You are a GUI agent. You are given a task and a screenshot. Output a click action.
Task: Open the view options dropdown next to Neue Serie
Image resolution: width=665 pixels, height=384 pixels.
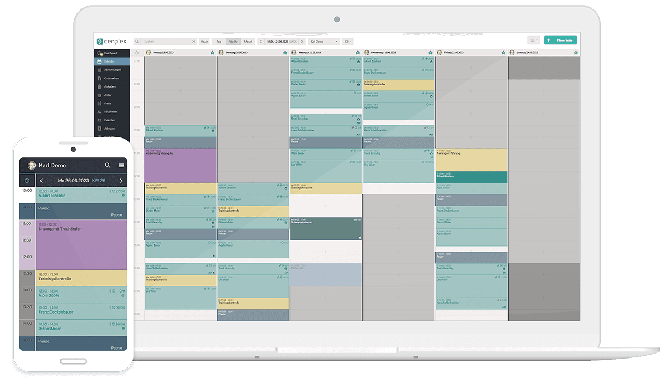click(533, 40)
